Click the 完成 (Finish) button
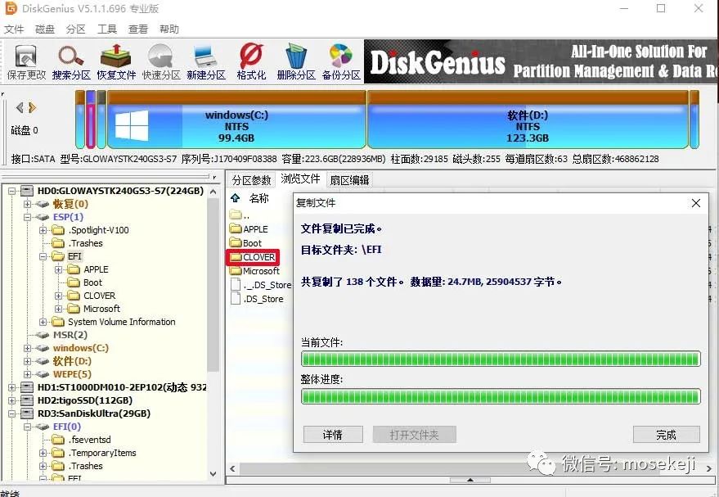719x497 pixels. [666, 435]
